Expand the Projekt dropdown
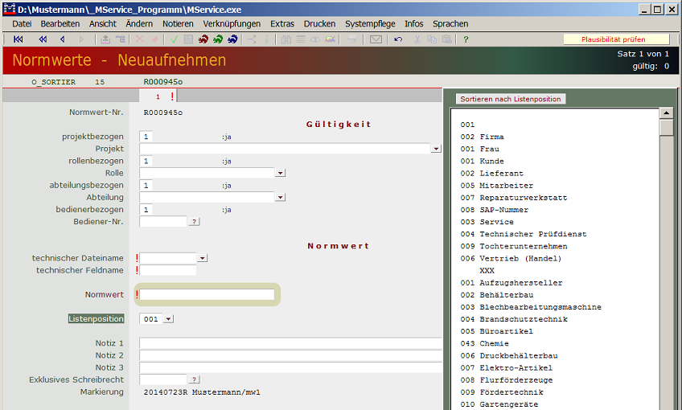 pyautogui.click(x=436, y=149)
